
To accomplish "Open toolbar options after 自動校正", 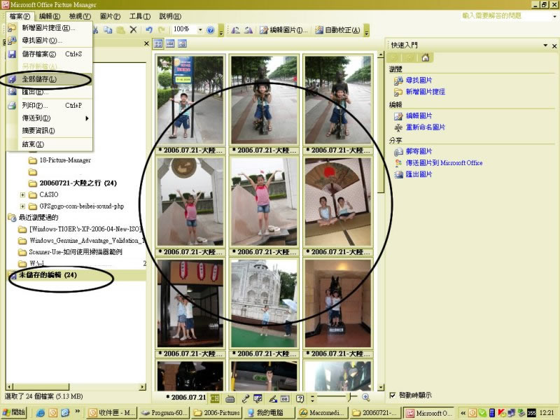I will coord(366,31).
